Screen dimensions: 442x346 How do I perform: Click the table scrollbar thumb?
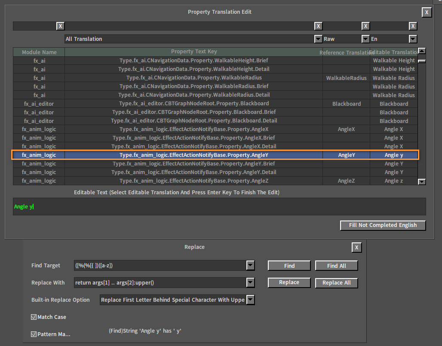tap(422, 61)
